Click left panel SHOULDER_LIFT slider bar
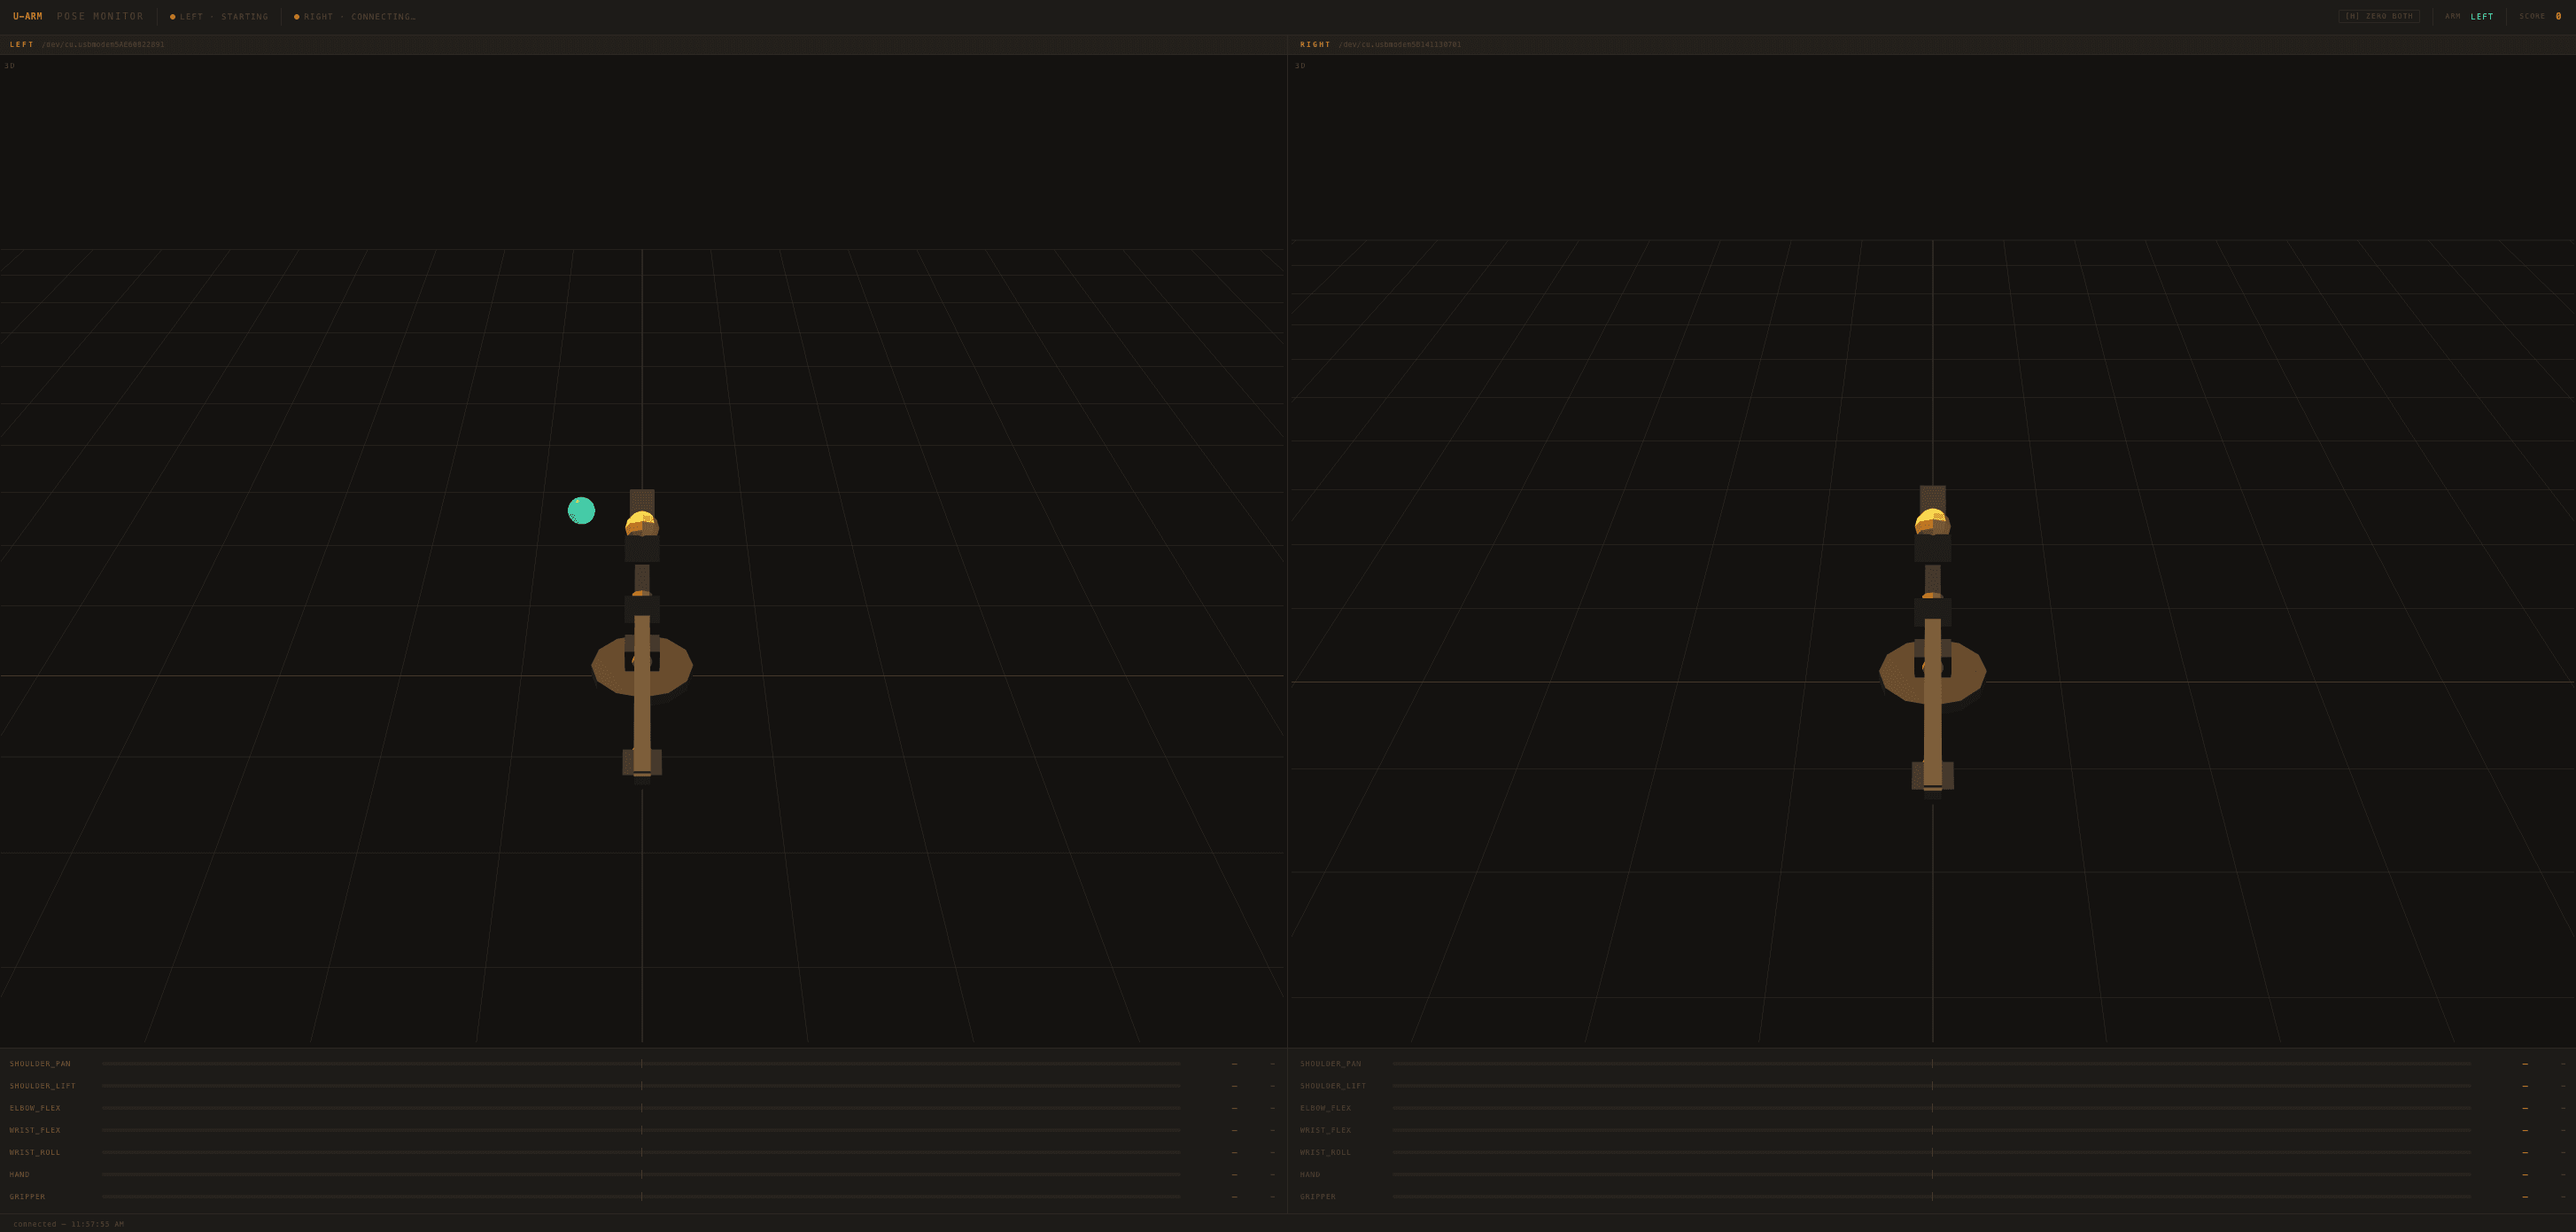Viewport: 2576px width, 1232px height. [641, 1086]
